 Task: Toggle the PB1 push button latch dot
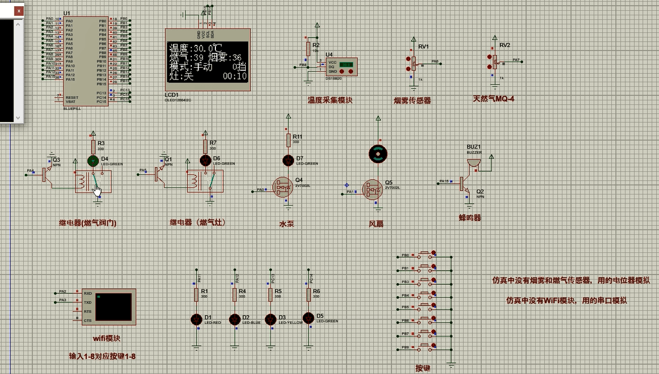(434, 266)
